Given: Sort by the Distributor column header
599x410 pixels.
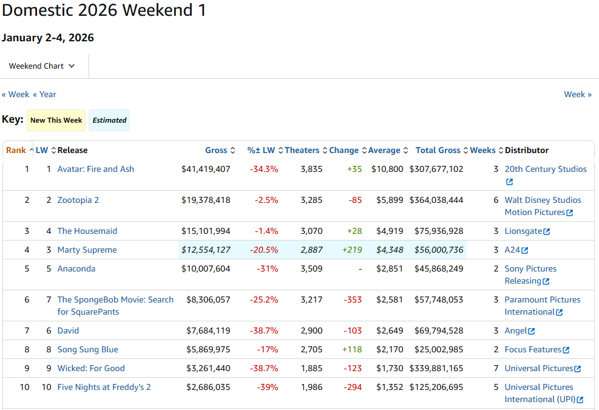Looking at the screenshot, I should coord(527,151).
